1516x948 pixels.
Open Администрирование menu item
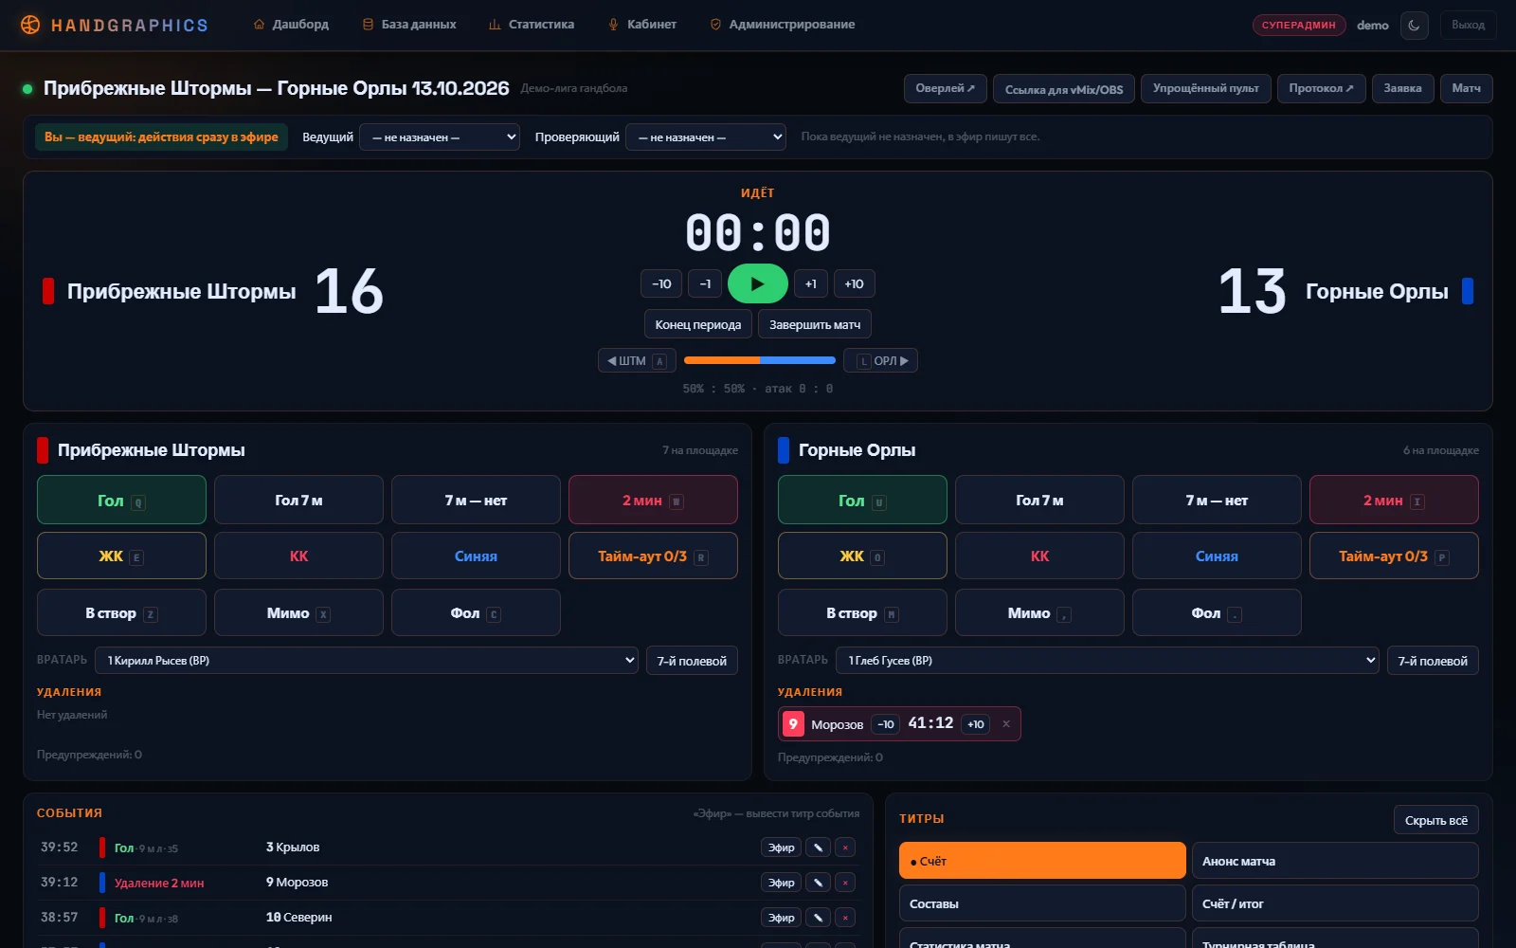pos(783,25)
